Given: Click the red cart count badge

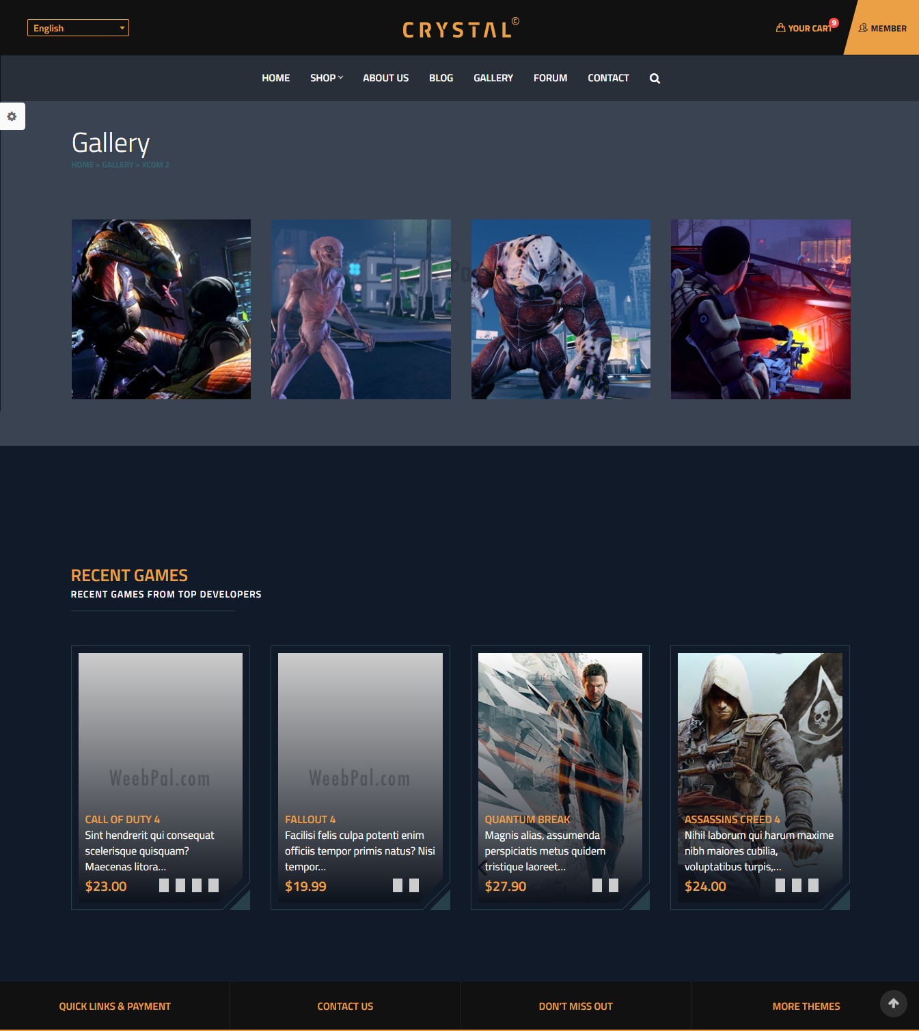Looking at the screenshot, I should point(834,23).
